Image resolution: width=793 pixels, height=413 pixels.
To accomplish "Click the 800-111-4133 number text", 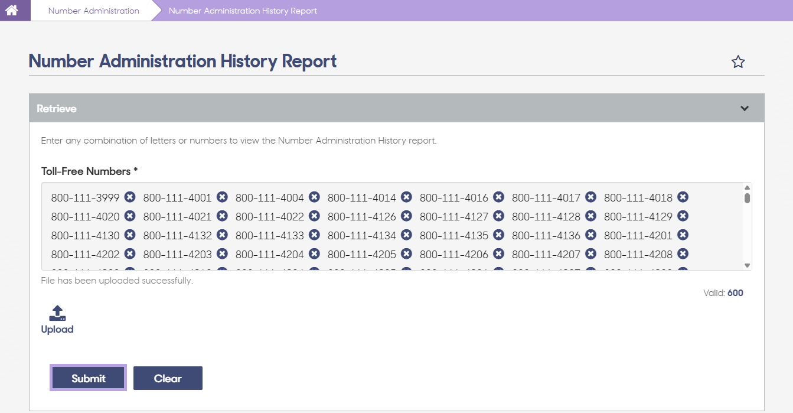I will [x=270, y=235].
